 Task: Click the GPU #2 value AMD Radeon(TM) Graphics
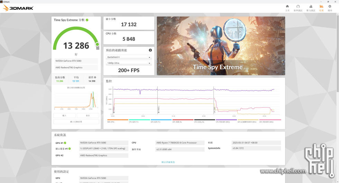[x=104, y=155]
